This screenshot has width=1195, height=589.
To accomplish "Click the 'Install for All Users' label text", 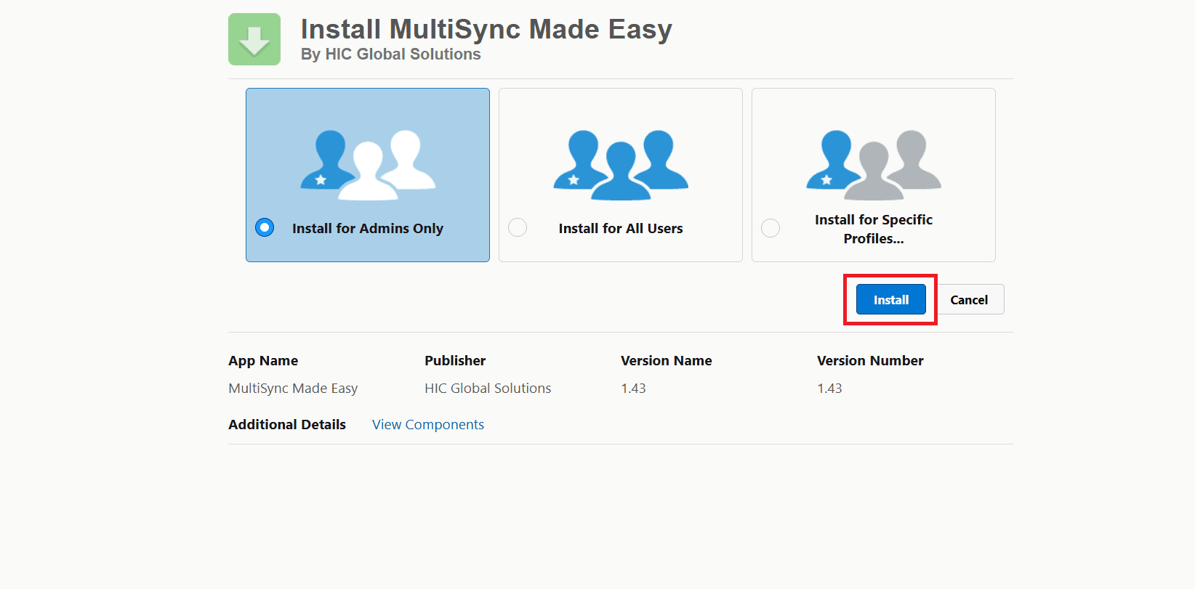I will point(620,229).
